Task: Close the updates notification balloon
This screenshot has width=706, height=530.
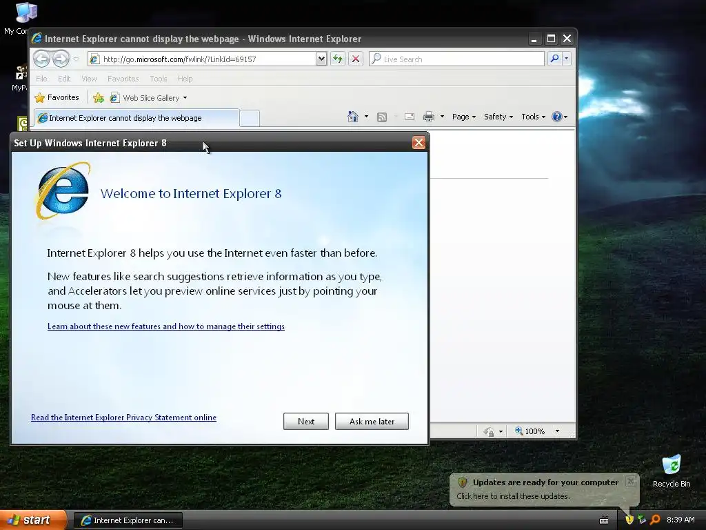Action: click(x=631, y=481)
